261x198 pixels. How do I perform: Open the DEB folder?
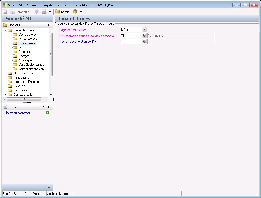pyautogui.click(x=19, y=47)
